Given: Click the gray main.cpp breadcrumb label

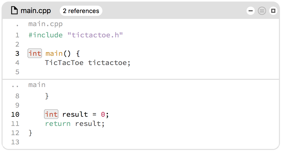Looking at the screenshot, I should point(46,24).
